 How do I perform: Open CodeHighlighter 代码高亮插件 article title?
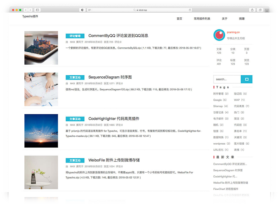(114, 119)
